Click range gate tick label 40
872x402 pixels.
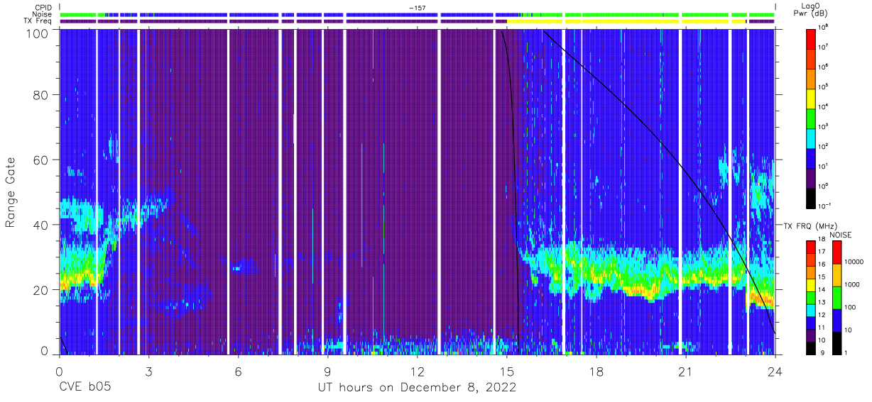pyautogui.click(x=41, y=225)
